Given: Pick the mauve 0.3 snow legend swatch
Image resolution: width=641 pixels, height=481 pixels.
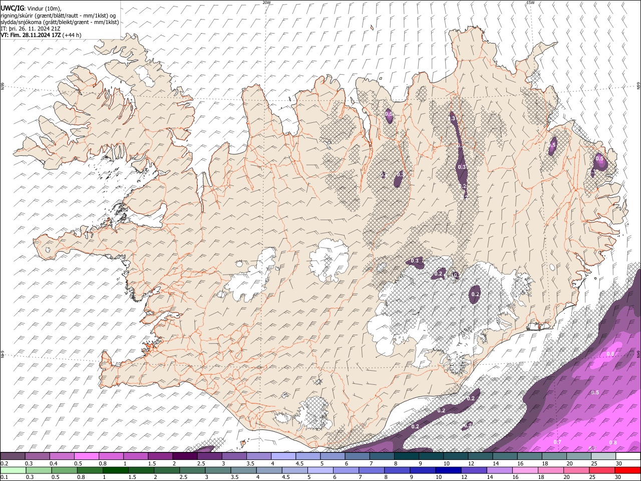Looking at the screenshot, I should pos(37,456).
